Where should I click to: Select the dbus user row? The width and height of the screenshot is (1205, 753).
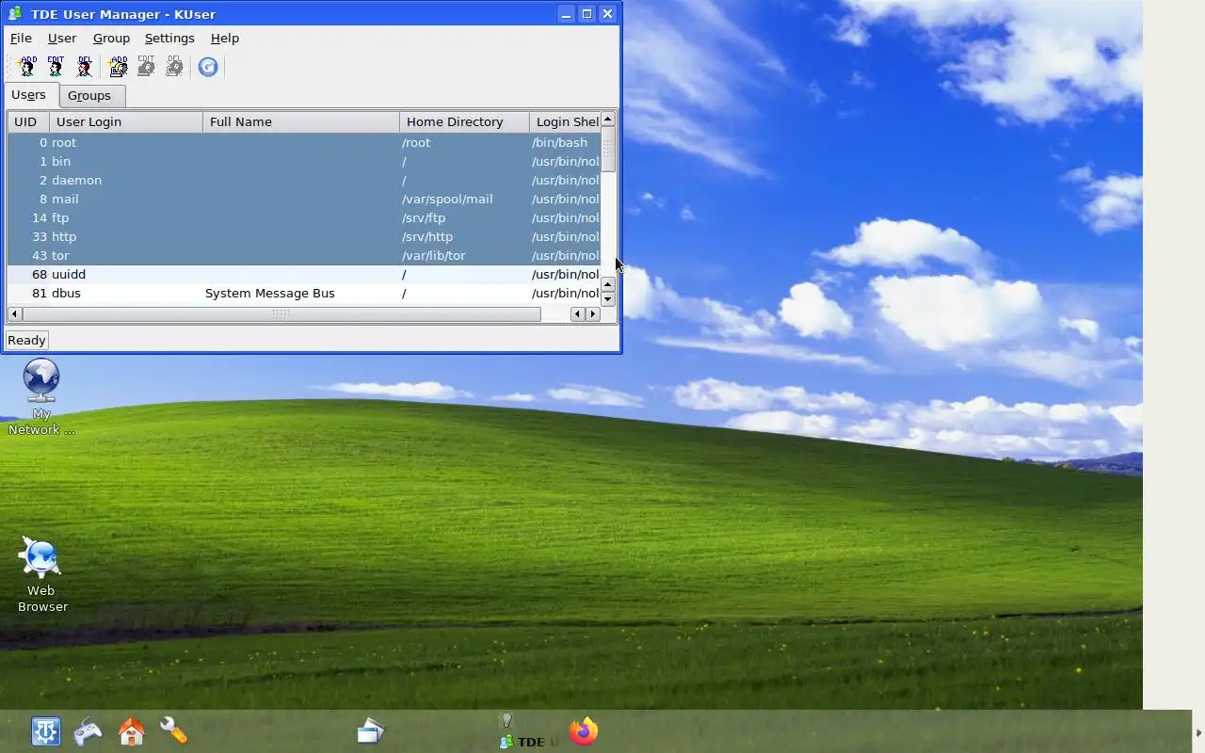click(303, 293)
